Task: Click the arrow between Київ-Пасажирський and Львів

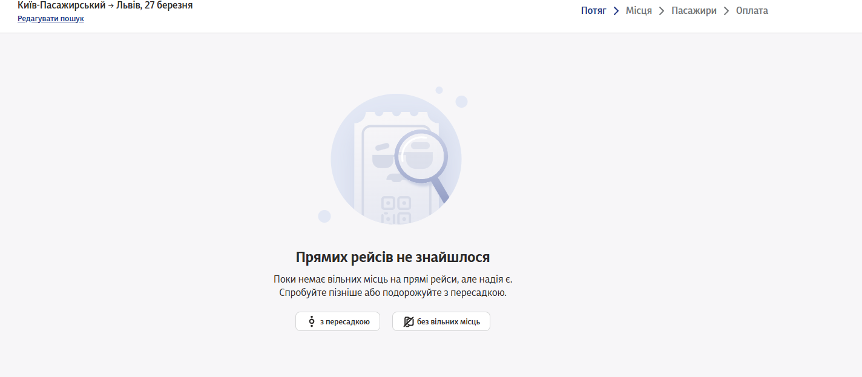Action: (111, 6)
